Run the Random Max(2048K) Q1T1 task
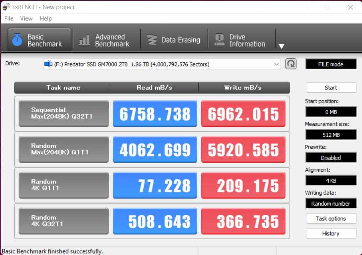Image resolution: width=362 pixels, height=255 pixels. (x=64, y=149)
